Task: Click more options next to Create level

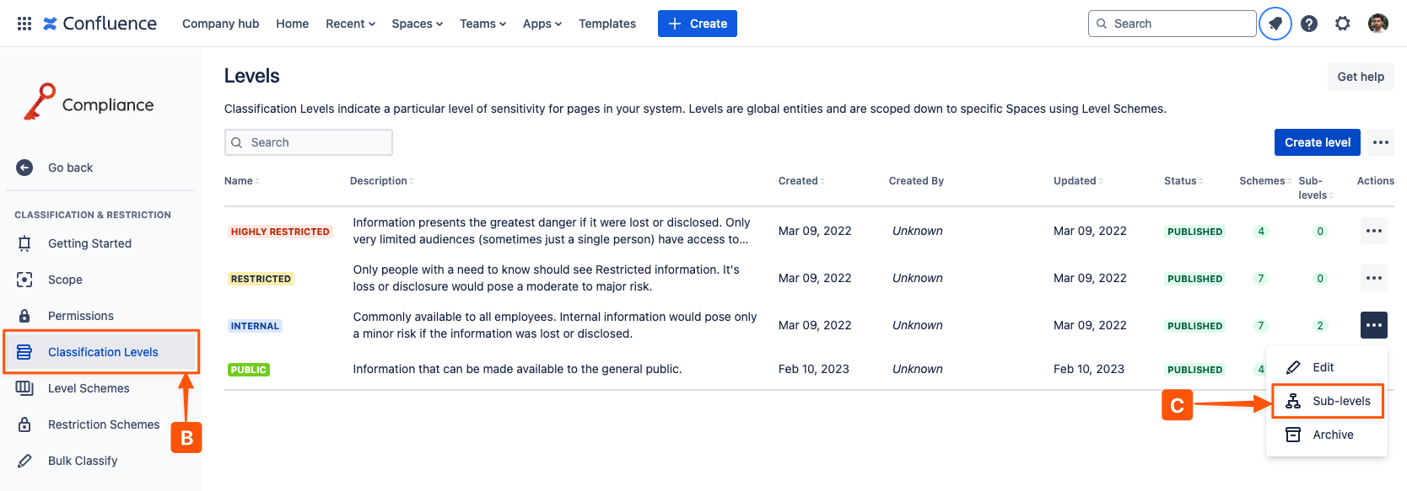Action: [x=1380, y=142]
